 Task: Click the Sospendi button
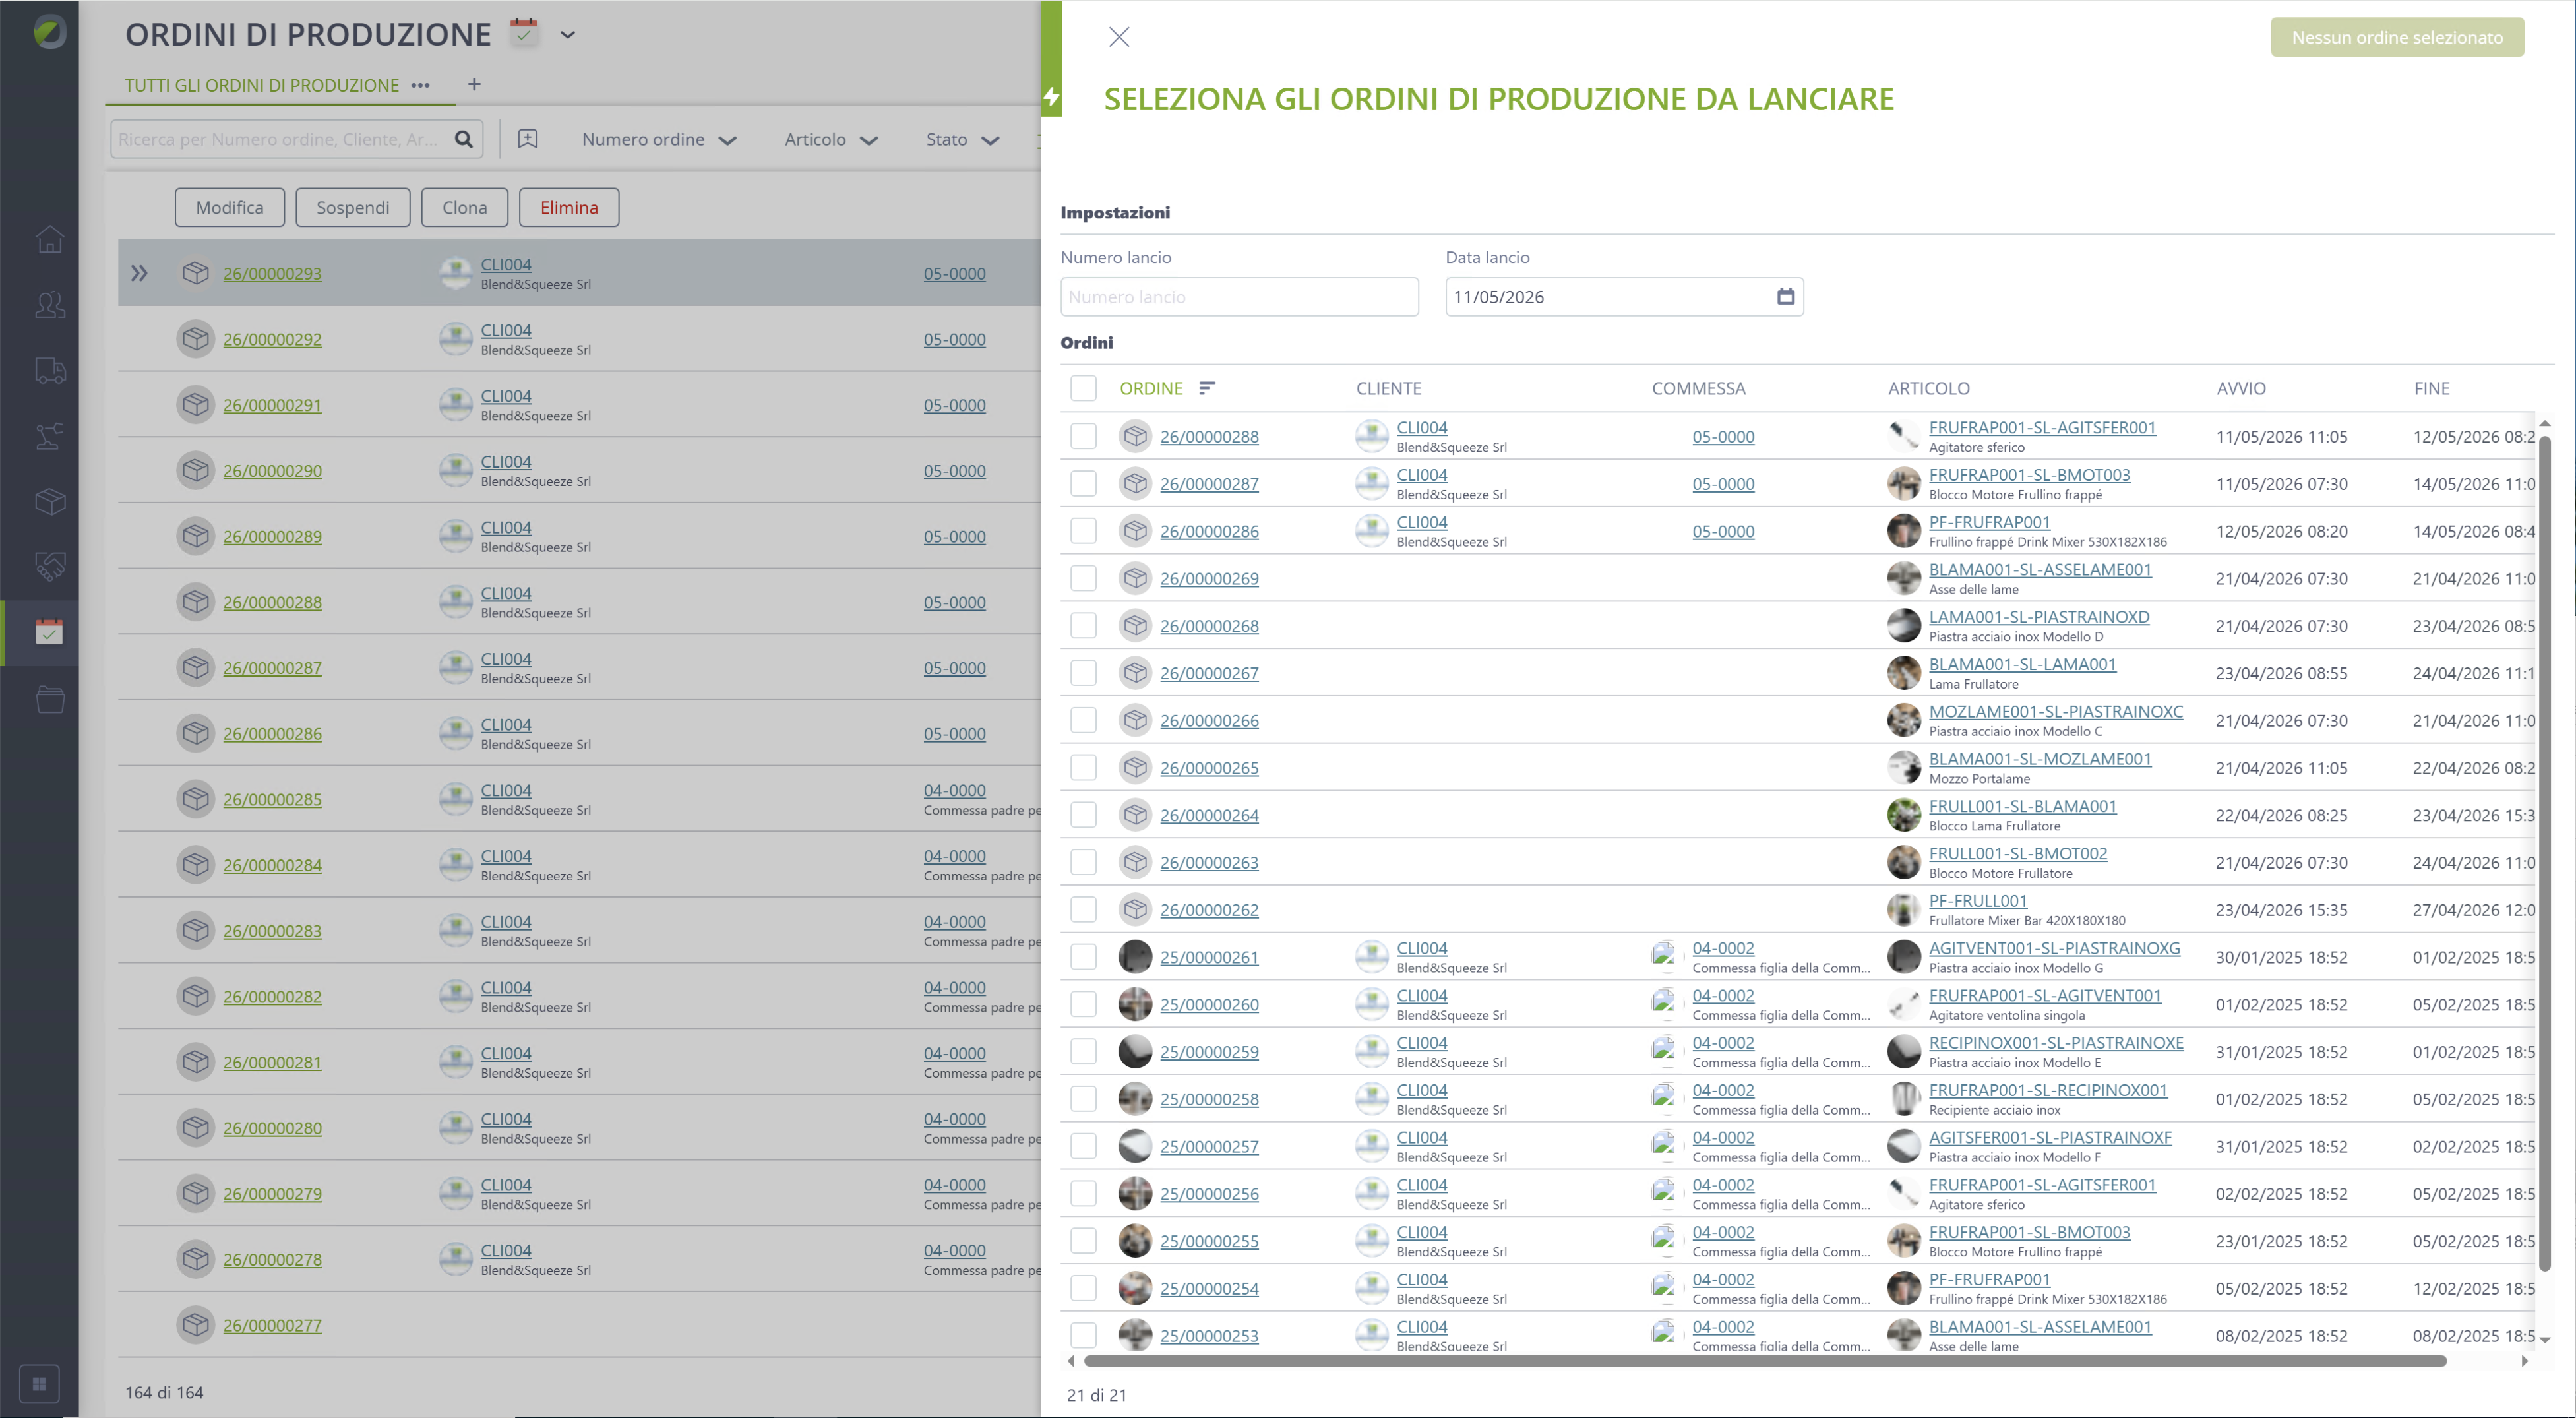pos(353,207)
